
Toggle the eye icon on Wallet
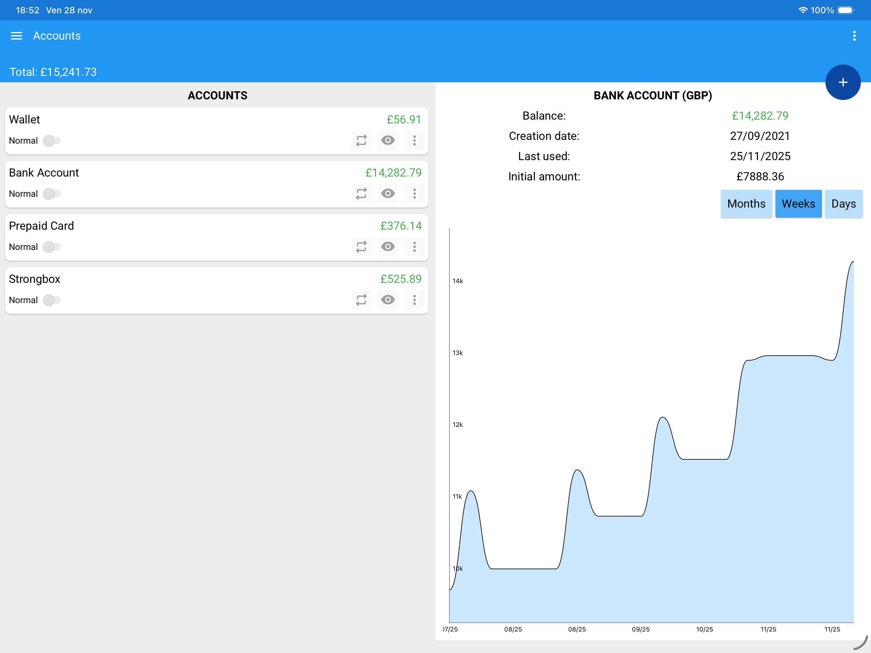coord(388,140)
